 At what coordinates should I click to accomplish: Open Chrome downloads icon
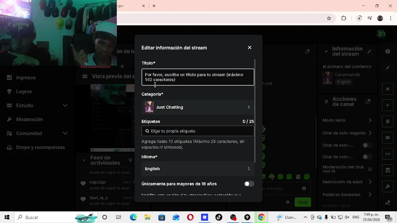click(359, 18)
